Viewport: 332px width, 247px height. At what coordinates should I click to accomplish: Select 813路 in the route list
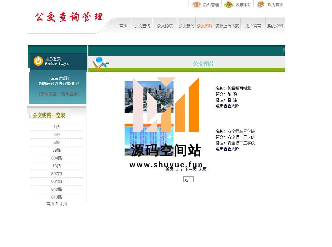(x=56, y=197)
